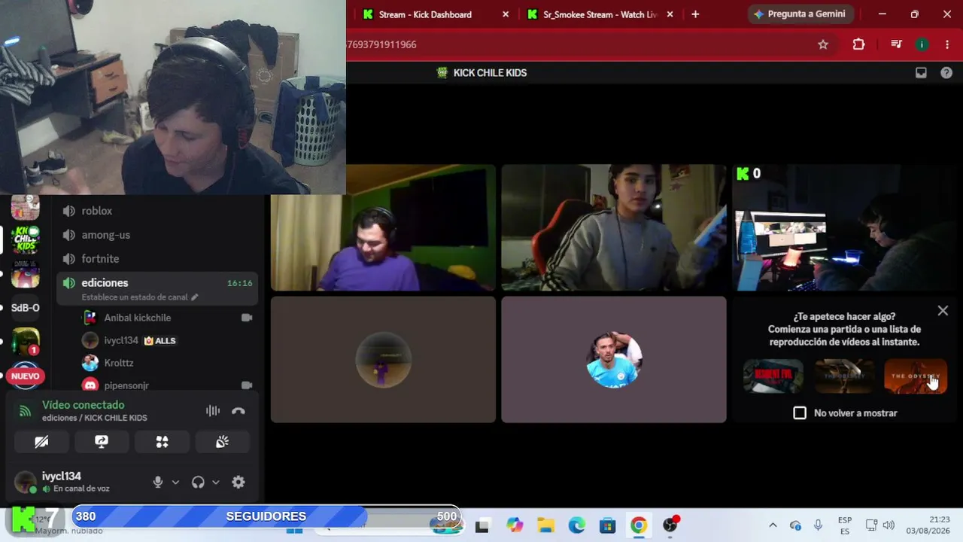Open the SdB-O server
The height and width of the screenshot is (542, 963).
click(26, 307)
